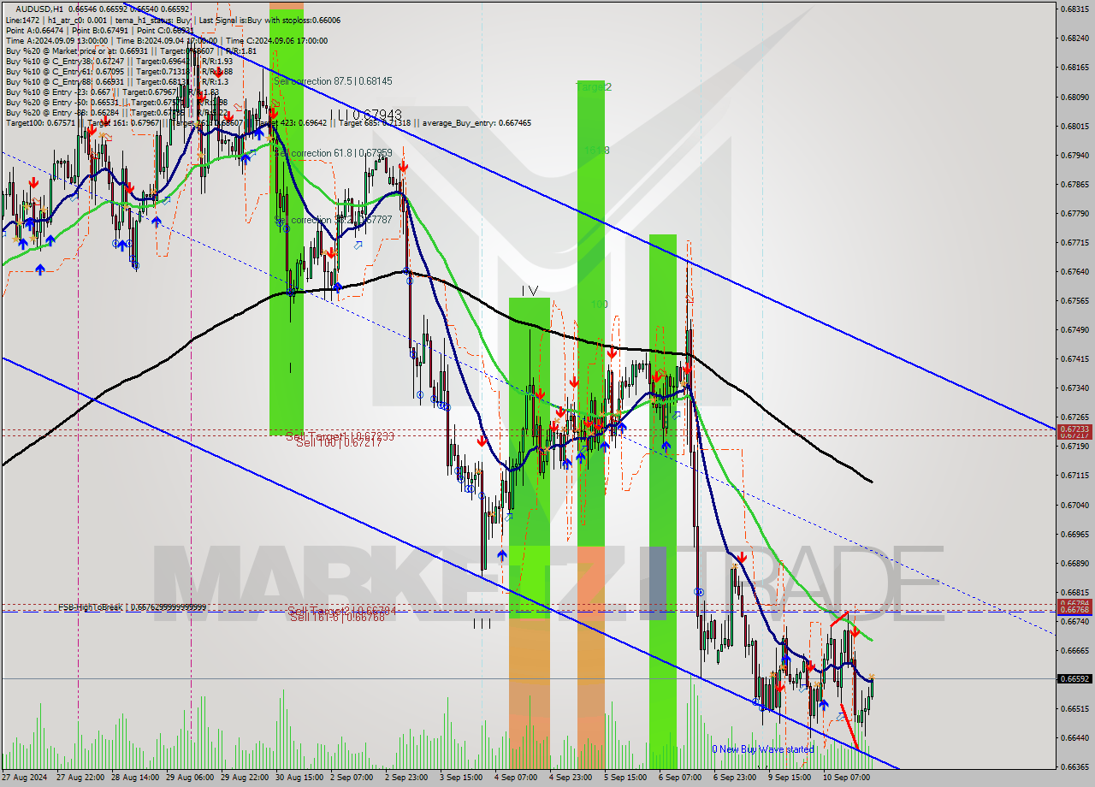Click the '10 Sep 07:00' time label
The image size is (1095, 787).
(x=846, y=778)
